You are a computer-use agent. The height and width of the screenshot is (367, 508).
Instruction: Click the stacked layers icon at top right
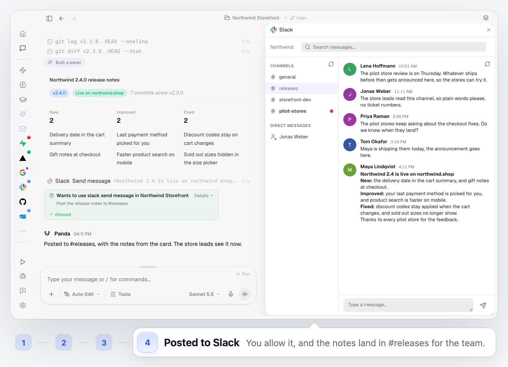click(x=486, y=18)
